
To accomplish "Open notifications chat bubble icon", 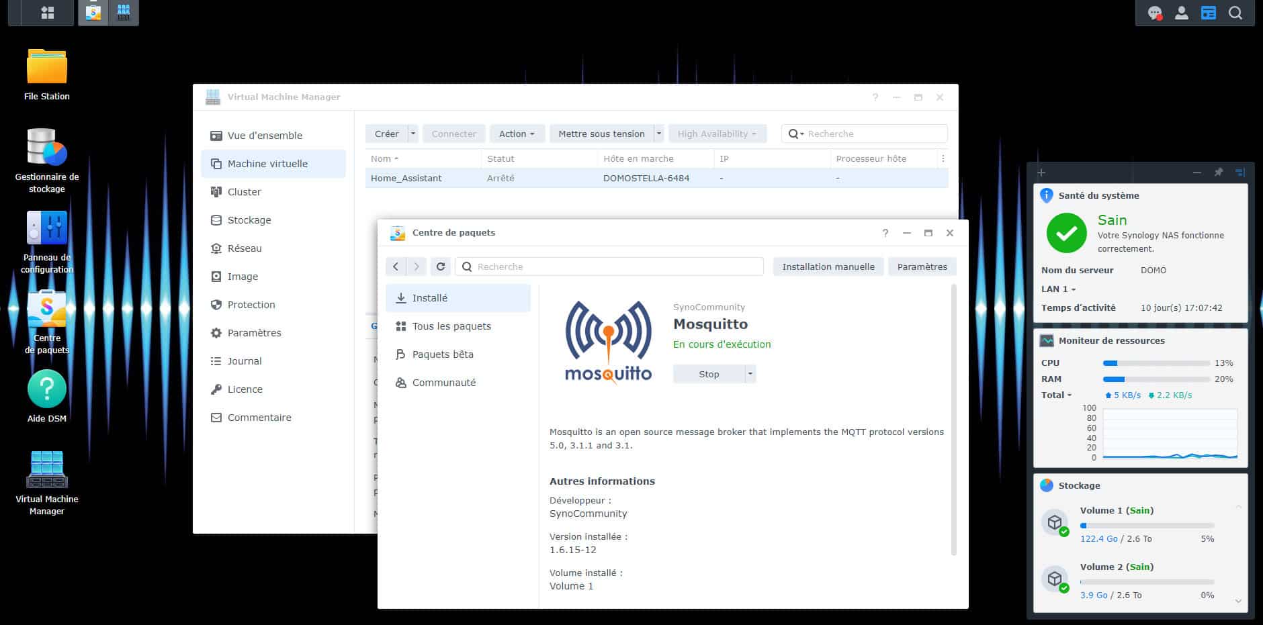I will [x=1155, y=13].
